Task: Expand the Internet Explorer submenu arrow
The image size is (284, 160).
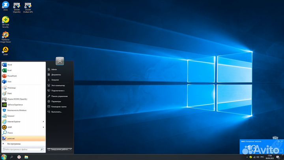Action: [x=43, y=122]
